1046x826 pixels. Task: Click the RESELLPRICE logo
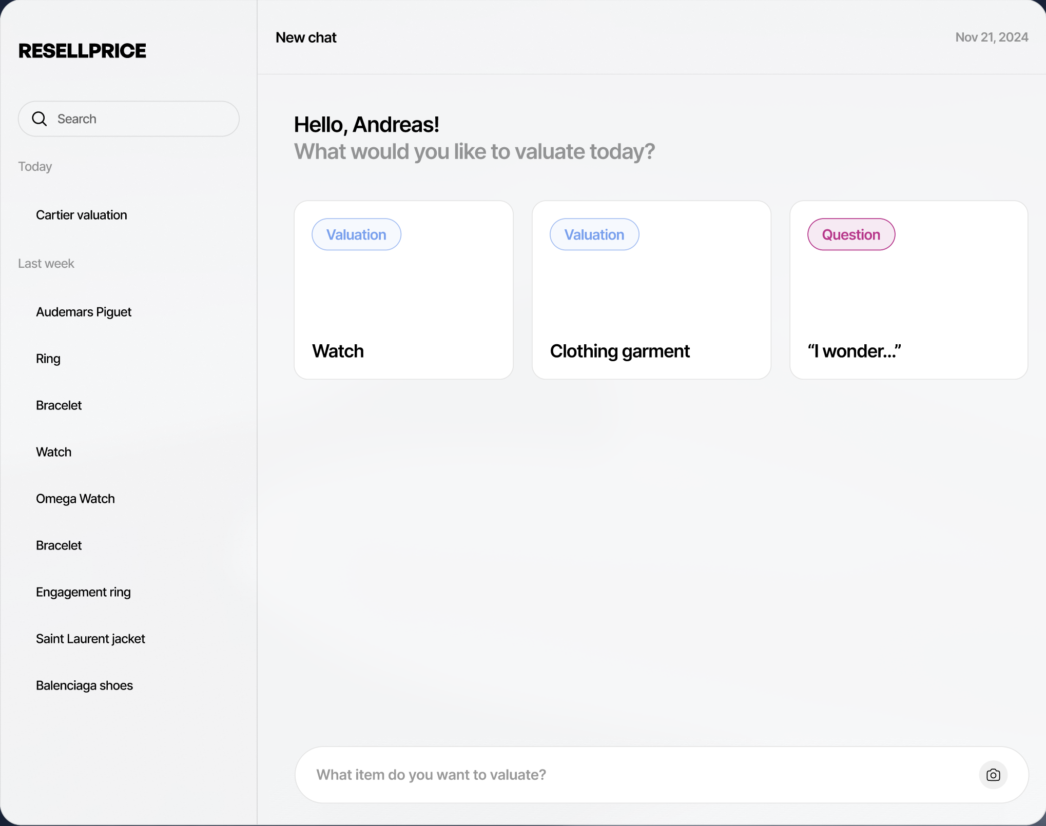pyautogui.click(x=82, y=51)
